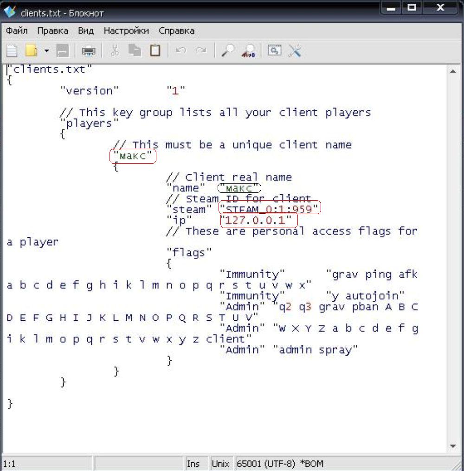The width and height of the screenshot is (464, 471).
Task: Open the Правка menu
Action: (x=52, y=31)
